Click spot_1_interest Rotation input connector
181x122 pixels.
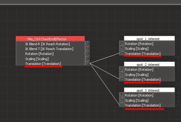pyautogui.click(x=122, y=43)
